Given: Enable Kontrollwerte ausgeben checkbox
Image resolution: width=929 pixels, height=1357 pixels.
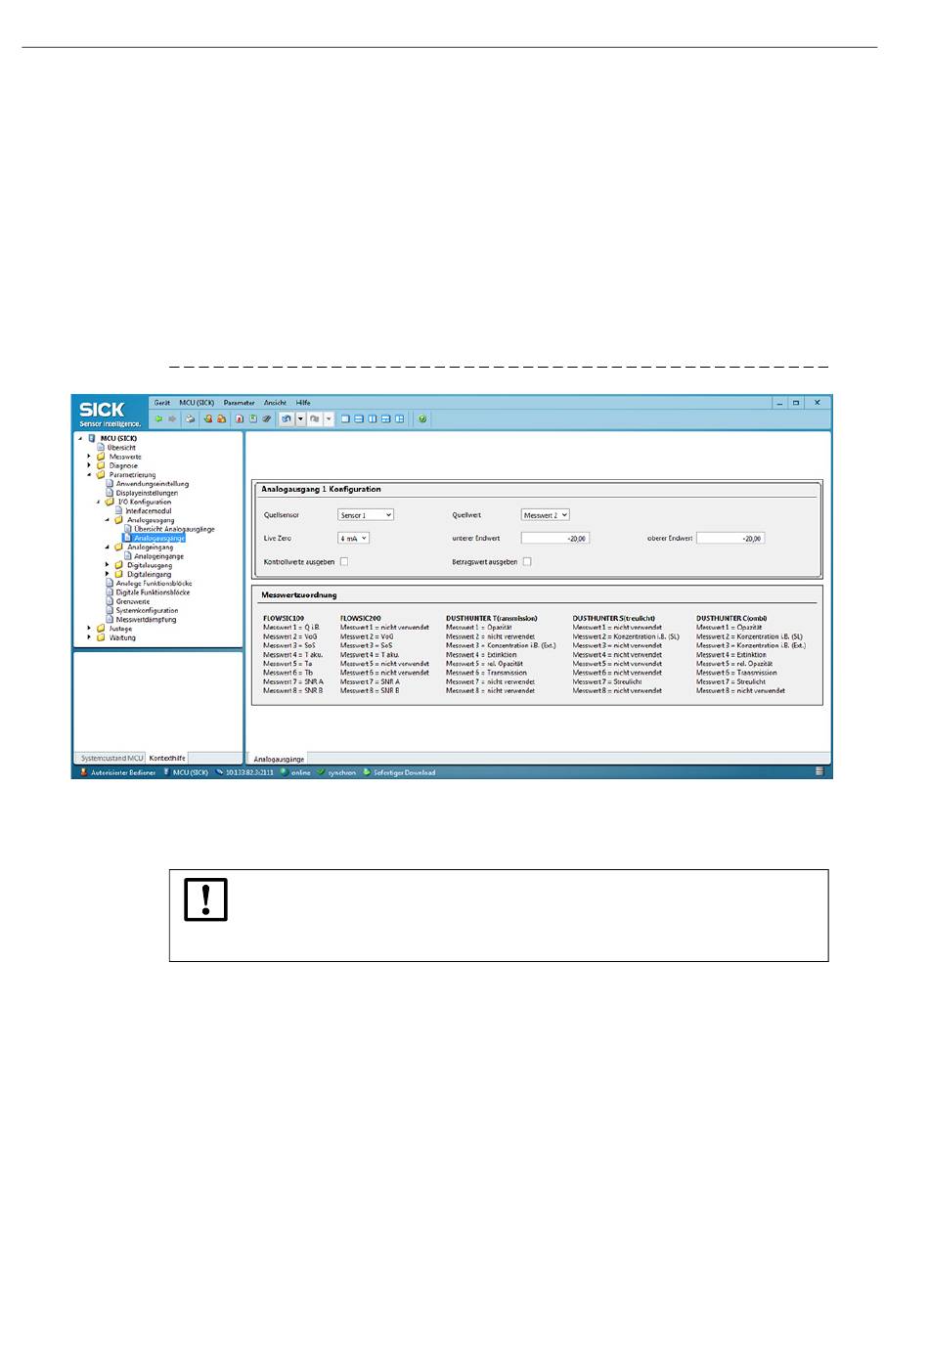Looking at the screenshot, I should click(x=344, y=562).
